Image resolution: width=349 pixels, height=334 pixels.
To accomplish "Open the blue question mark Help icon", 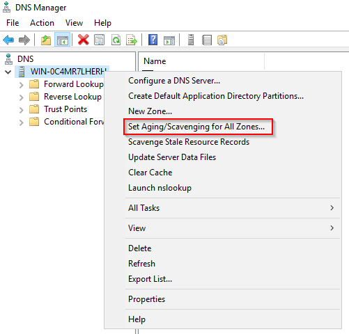I will 153,40.
